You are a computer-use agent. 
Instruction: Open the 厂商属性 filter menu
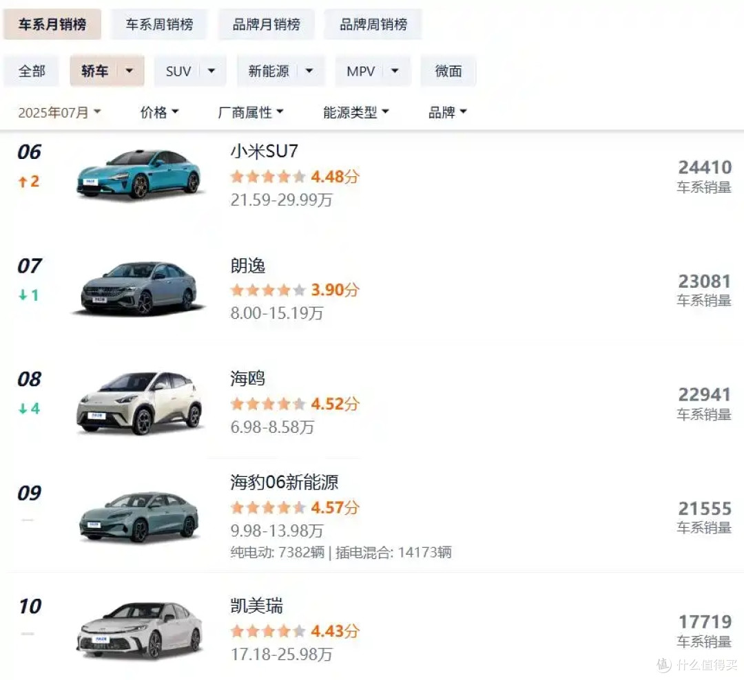[x=251, y=112]
